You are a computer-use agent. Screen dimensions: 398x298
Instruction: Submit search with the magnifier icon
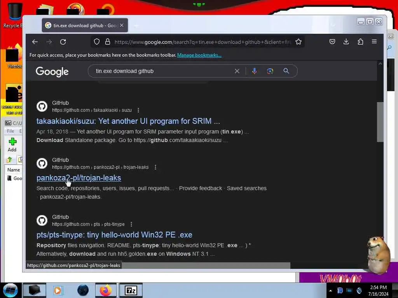coord(286,71)
